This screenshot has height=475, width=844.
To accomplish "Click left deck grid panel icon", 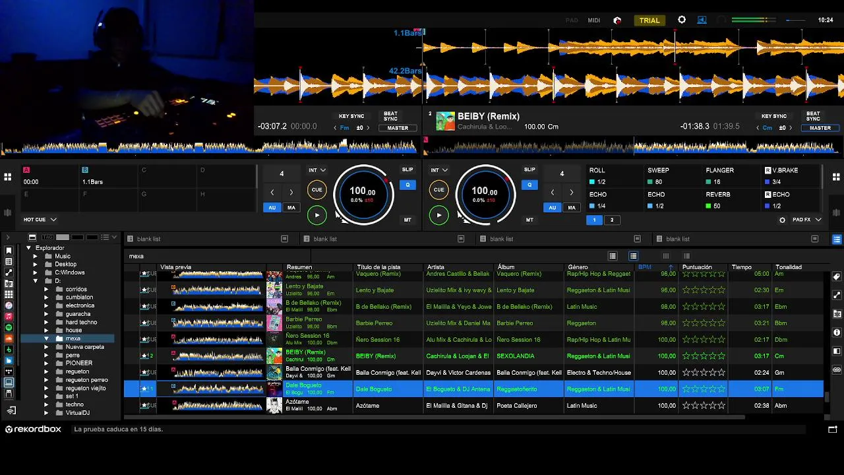I will point(7,177).
